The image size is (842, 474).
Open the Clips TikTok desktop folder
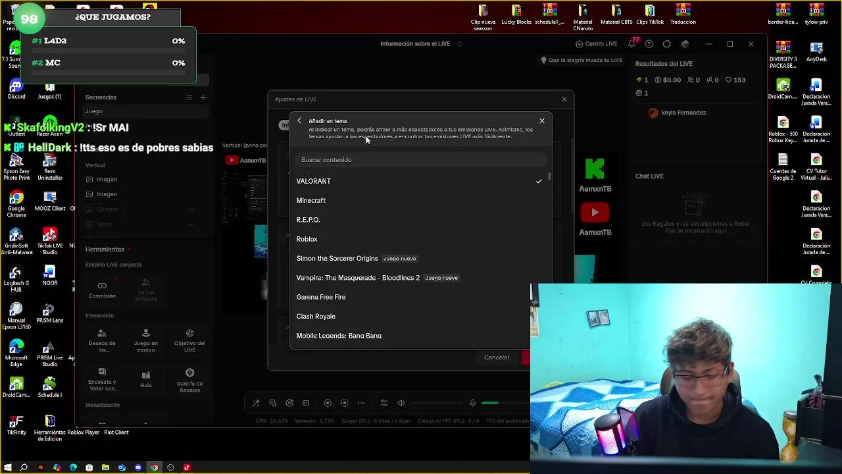[650, 14]
